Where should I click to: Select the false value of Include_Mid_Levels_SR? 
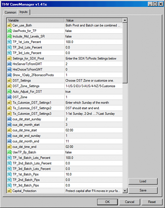[69, 36]
